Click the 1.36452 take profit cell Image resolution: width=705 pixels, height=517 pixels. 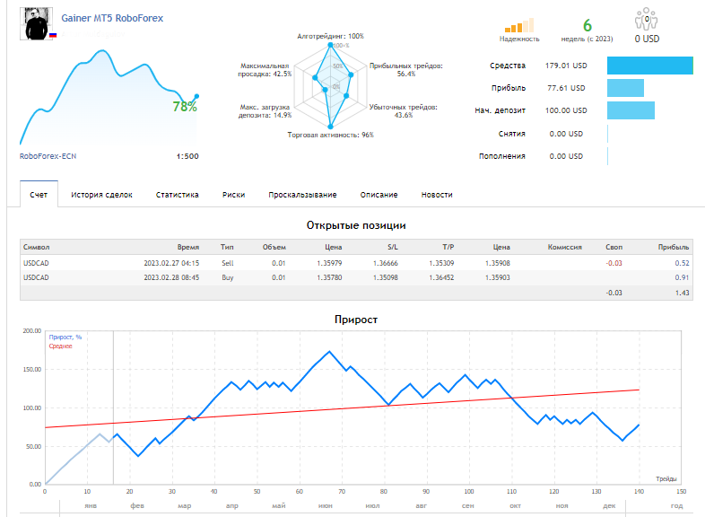tap(441, 277)
